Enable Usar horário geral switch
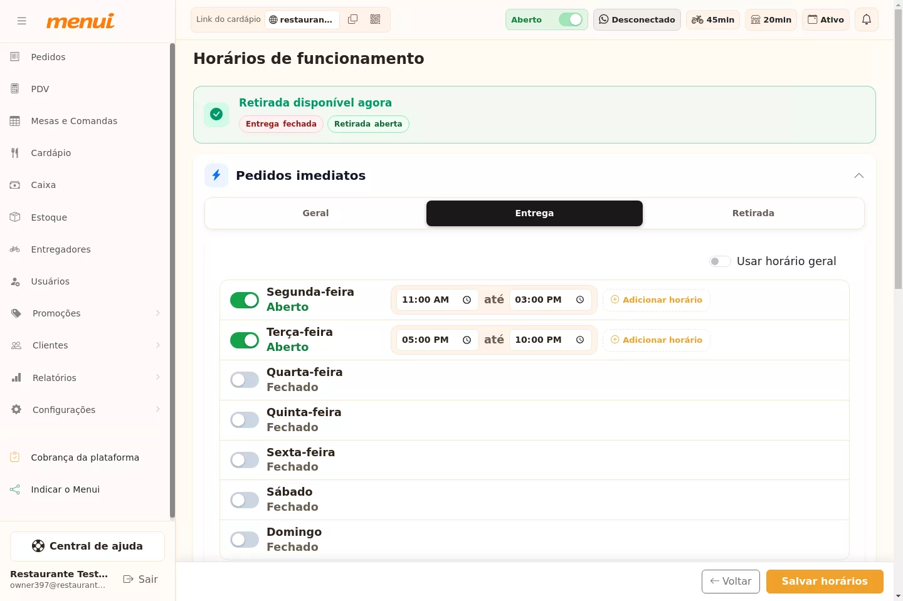This screenshot has height=601, width=903. pos(720,261)
